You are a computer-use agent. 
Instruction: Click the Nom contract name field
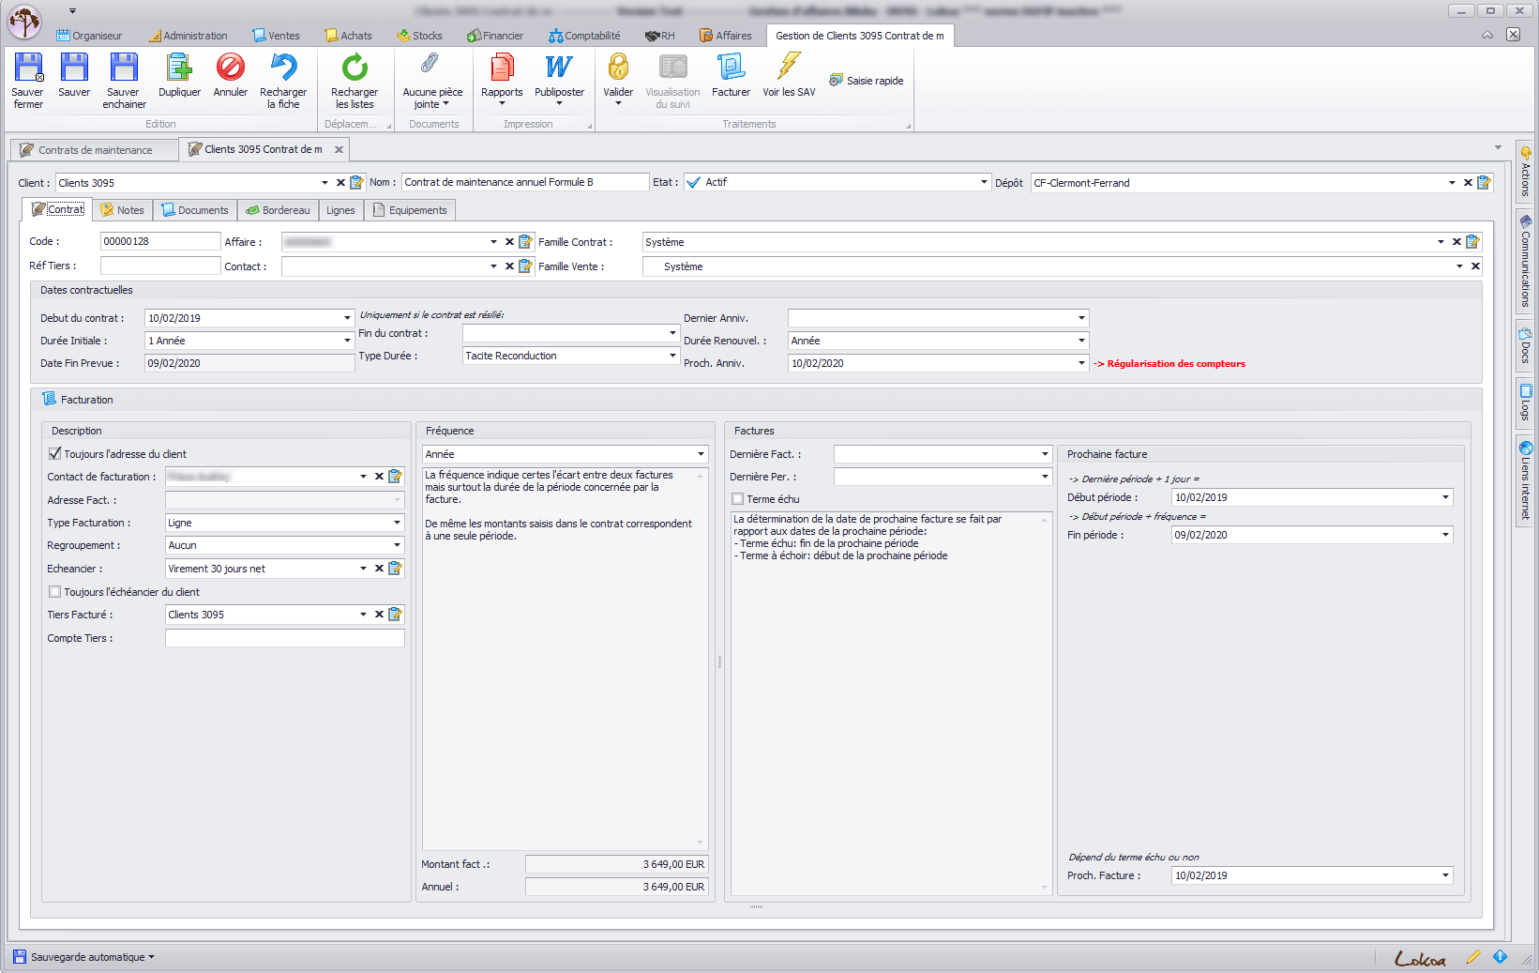click(x=524, y=182)
